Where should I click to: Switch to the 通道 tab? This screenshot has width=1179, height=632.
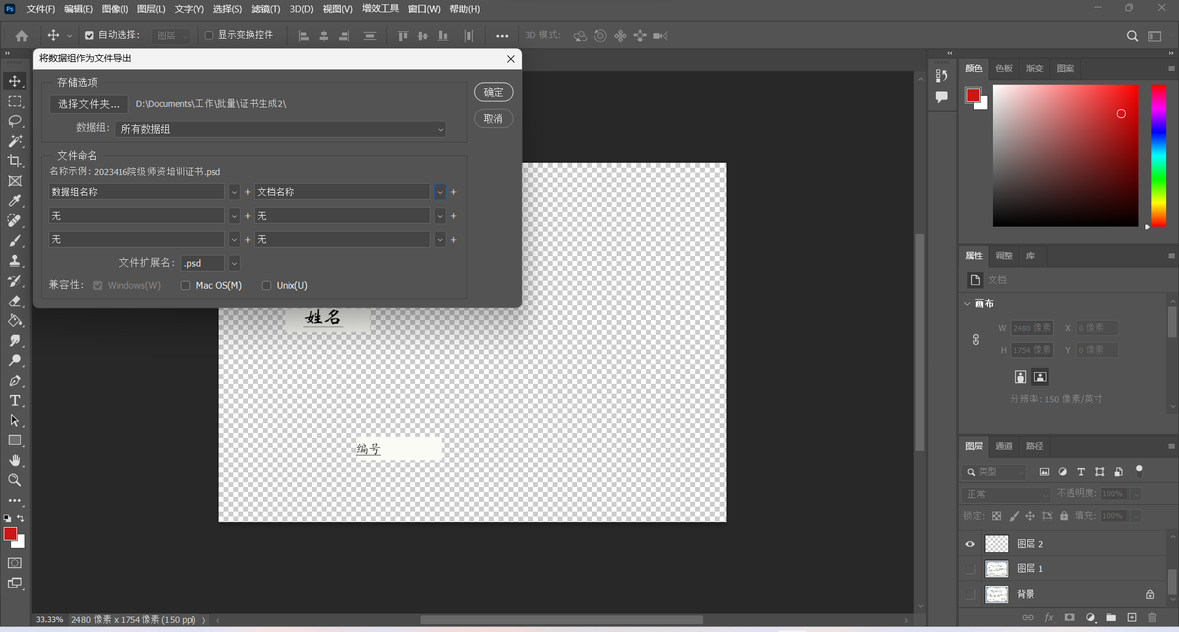pos(1004,446)
